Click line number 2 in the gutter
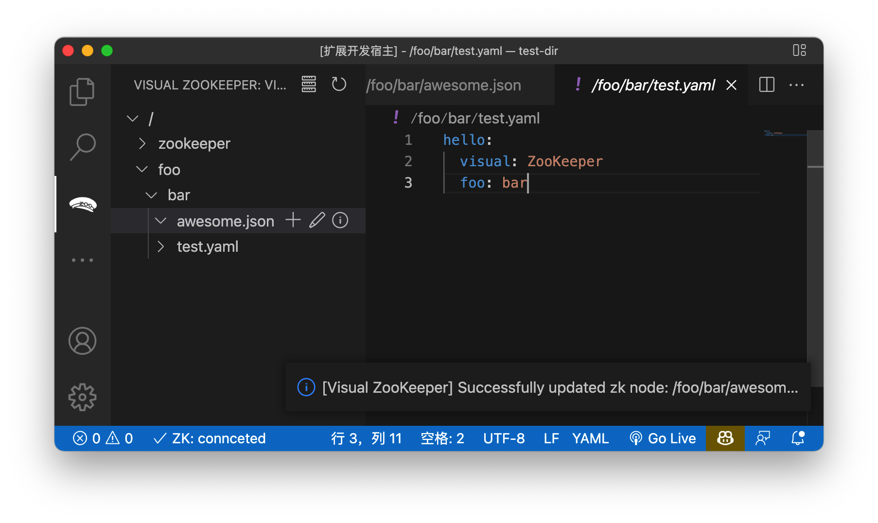The height and width of the screenshot is (523, 878). pos(408,161)
